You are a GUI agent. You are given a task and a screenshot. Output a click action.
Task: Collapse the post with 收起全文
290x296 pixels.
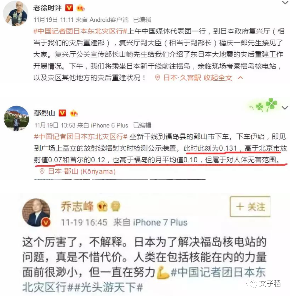pos(218,77)
